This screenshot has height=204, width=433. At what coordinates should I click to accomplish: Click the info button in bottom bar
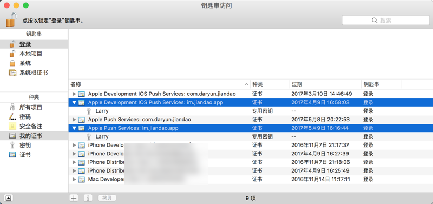click(x=88, y=198)
